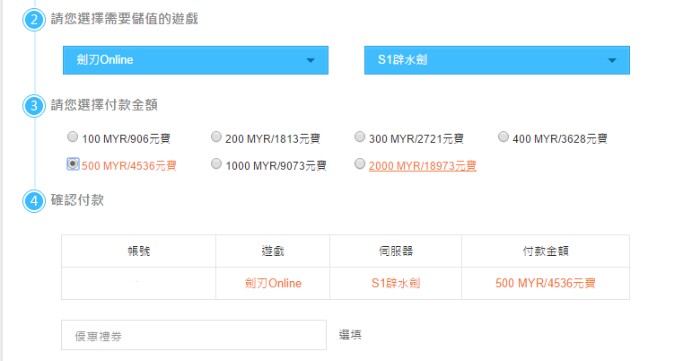Click the 2000 MYR/18973元寶 underlined link text
Image resolution: width=692 pixels, height=361 pixels.
(x=423, y=166)
